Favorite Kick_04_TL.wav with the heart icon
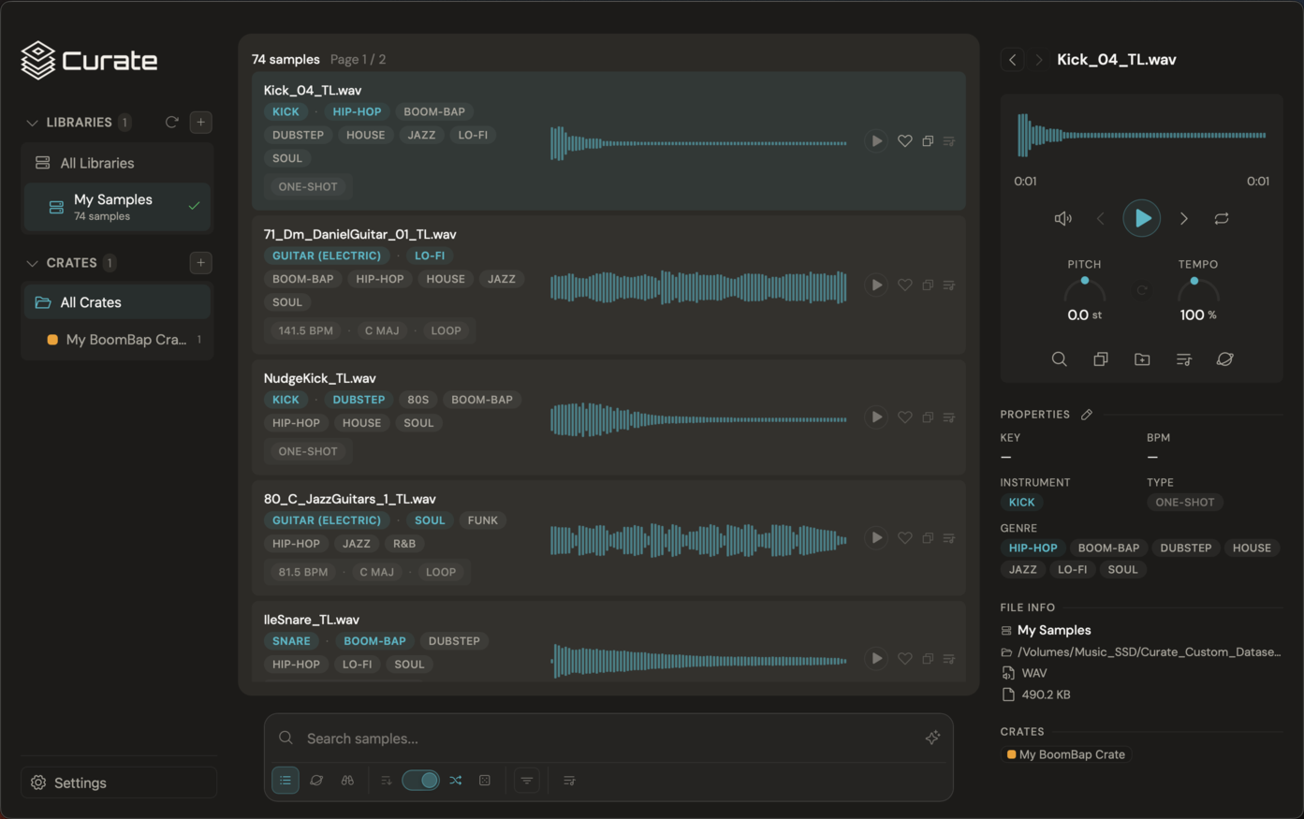The image size is (1304, 819). [904, 140]
